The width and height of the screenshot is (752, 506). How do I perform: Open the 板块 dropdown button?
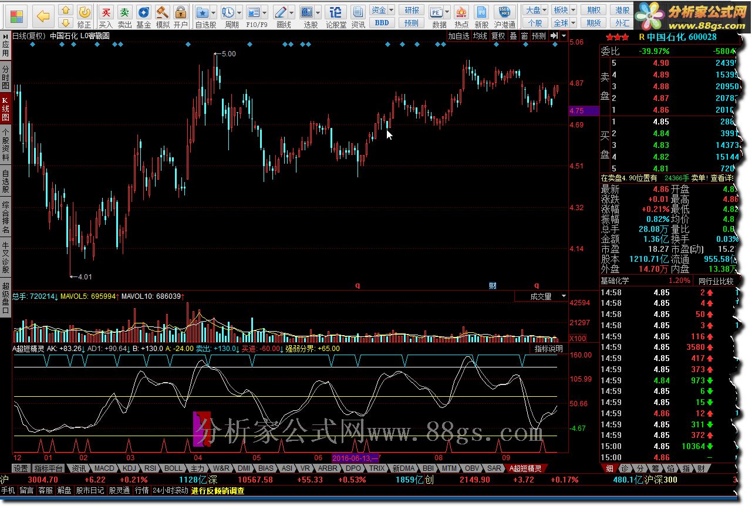564,10
